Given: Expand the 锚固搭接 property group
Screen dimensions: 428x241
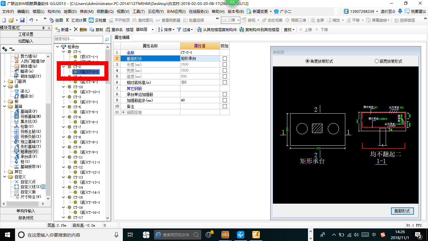Looking at the screenshot, I should (x=123, y=112).
